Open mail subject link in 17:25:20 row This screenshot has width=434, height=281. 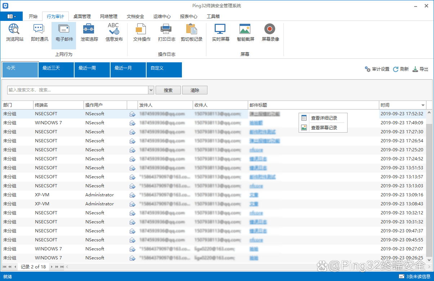256,150
